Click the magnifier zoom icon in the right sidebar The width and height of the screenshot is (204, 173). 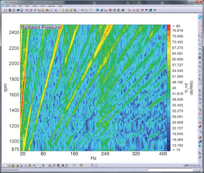click(x=200, y=131)
